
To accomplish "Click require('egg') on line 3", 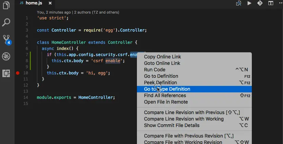I will click(101, 30).
